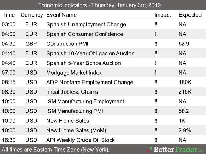Click the Time column header
The height and width of the screenshot is (154, 206).
(9, 15)
